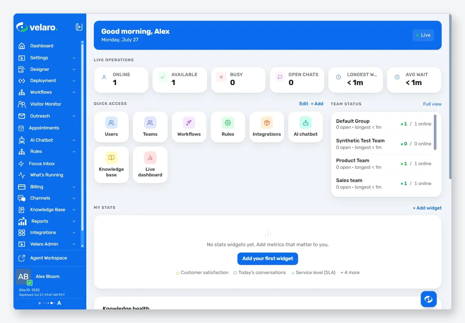Open the Default Group team row
Screen dimensions: 465x323
(384, 124)
